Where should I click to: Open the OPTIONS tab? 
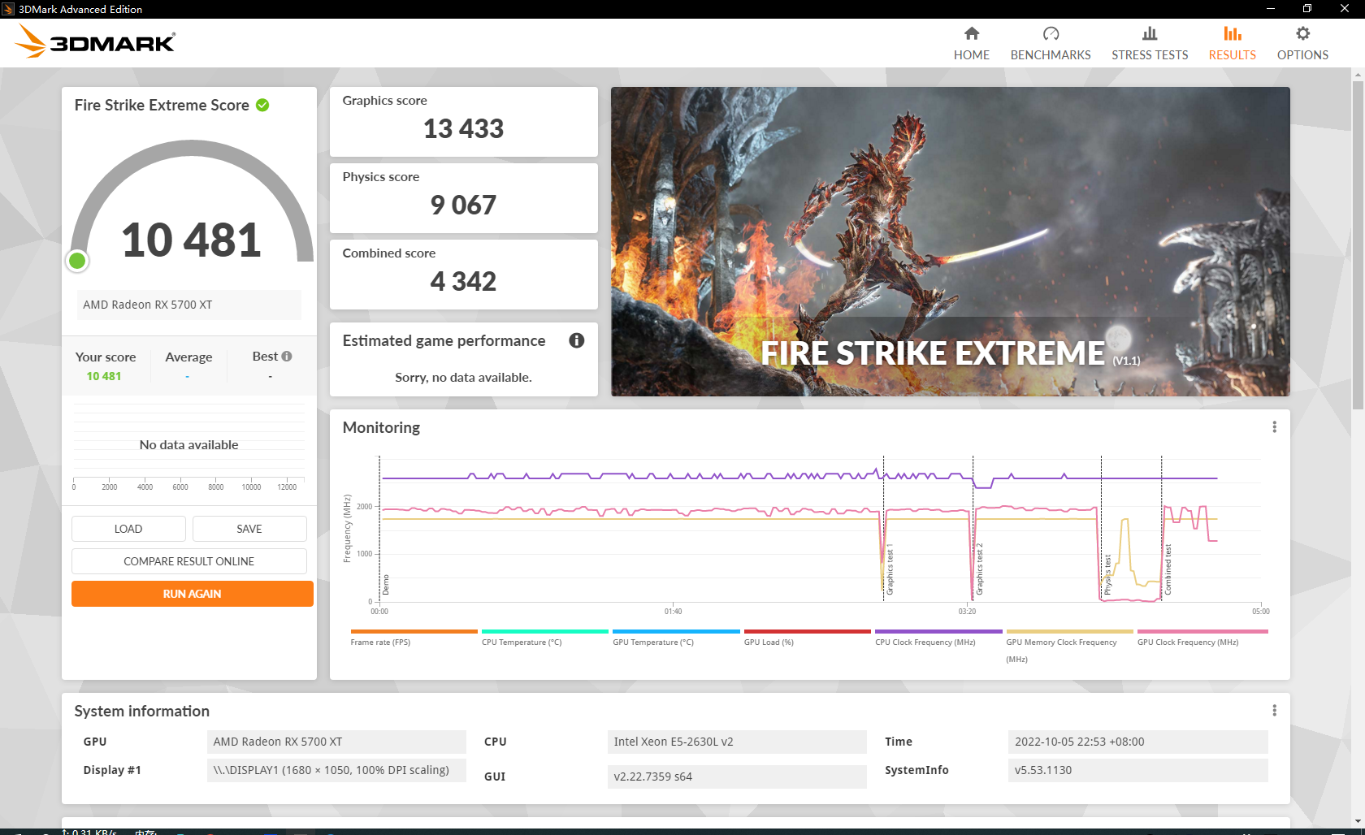pos(1302,44)
